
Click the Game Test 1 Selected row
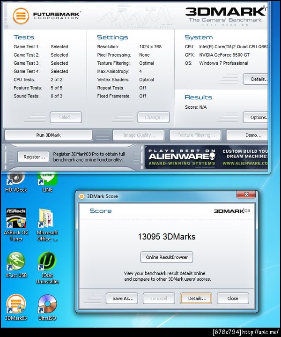[x=41, y=47]
